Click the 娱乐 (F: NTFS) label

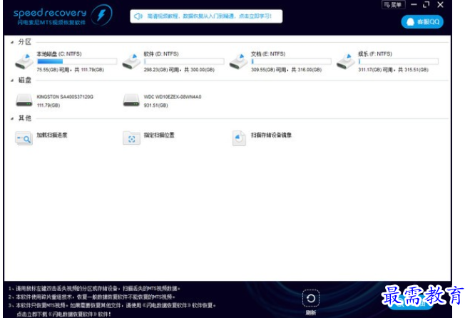pyautogui.click(x=375, y=54)
